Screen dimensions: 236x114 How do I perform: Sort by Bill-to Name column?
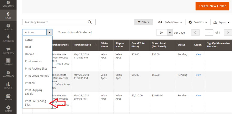tap(106, 45)
